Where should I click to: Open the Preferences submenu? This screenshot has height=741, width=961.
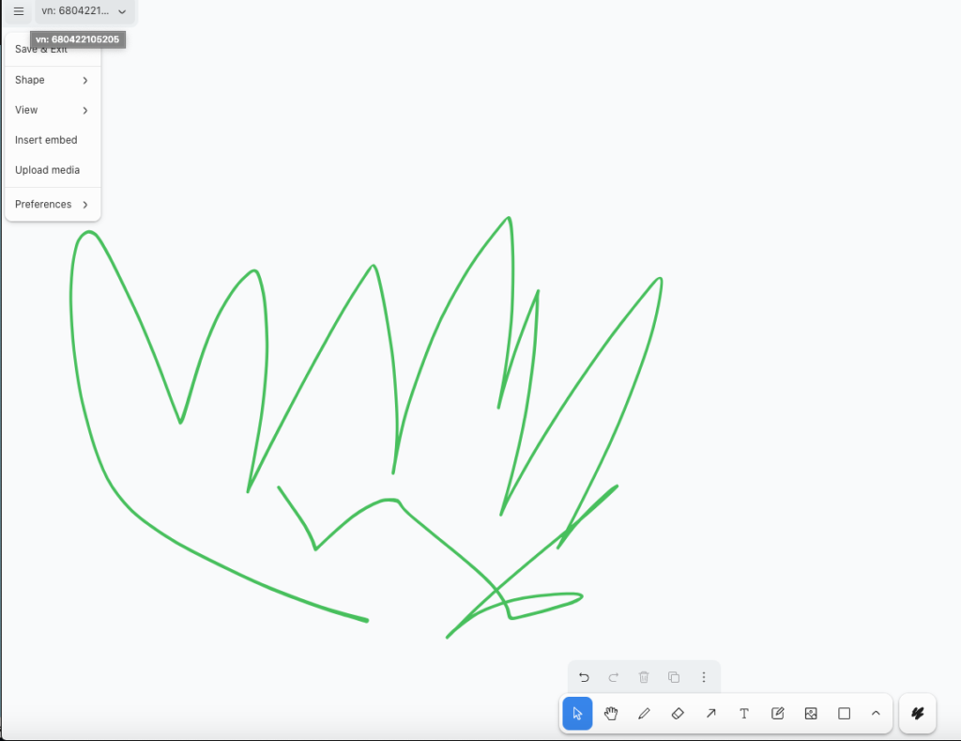53,204
